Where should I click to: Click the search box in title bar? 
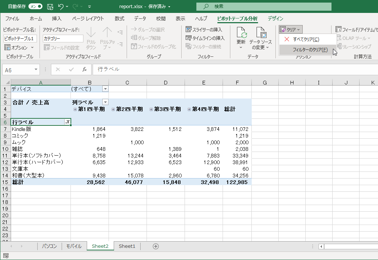click(x=264, y=7)
